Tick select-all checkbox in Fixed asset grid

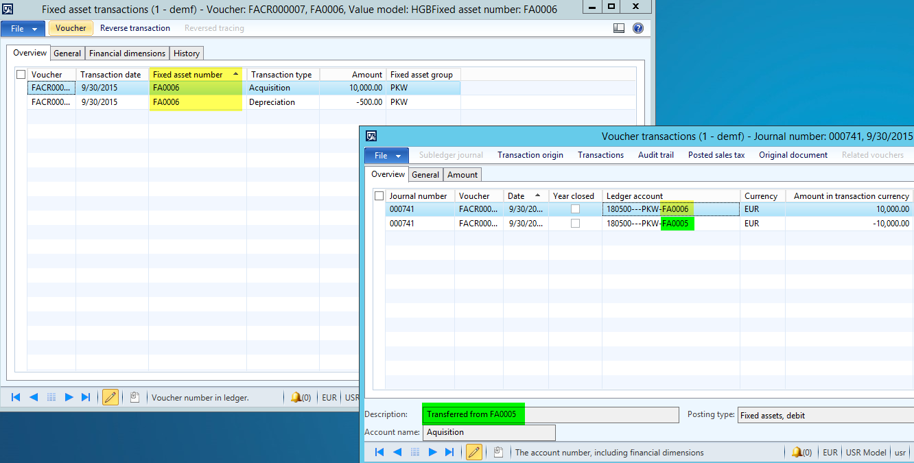pos(21,74)
